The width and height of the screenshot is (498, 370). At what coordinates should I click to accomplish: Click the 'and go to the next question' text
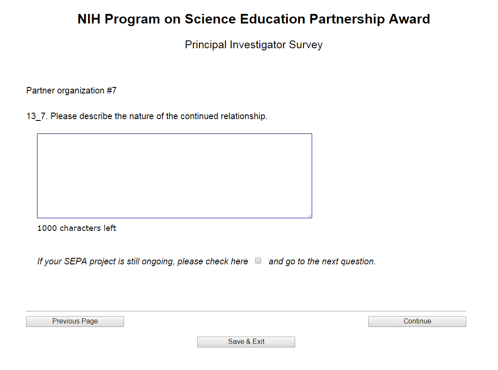322,262
